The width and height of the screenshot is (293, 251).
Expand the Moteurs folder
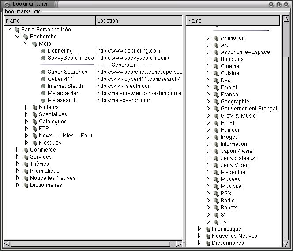(x=26, y=107)
